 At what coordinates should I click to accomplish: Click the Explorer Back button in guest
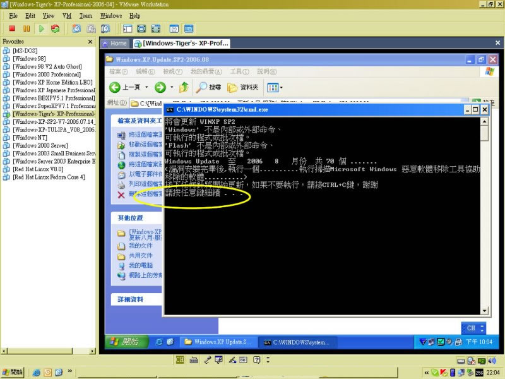[124, 87]
